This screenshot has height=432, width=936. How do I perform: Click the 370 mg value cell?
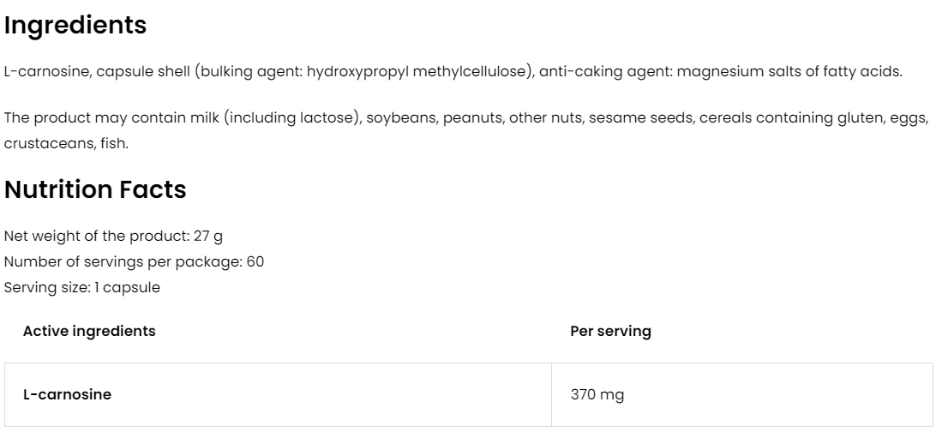coord(597,395)
